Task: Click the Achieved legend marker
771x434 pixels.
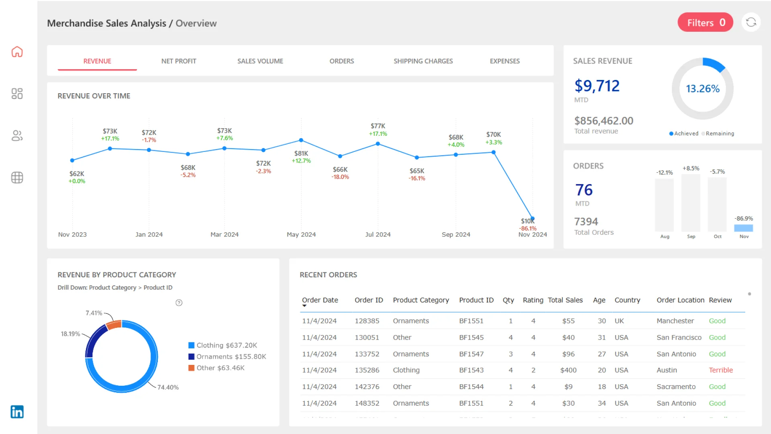Action: [x=671, y=134]
